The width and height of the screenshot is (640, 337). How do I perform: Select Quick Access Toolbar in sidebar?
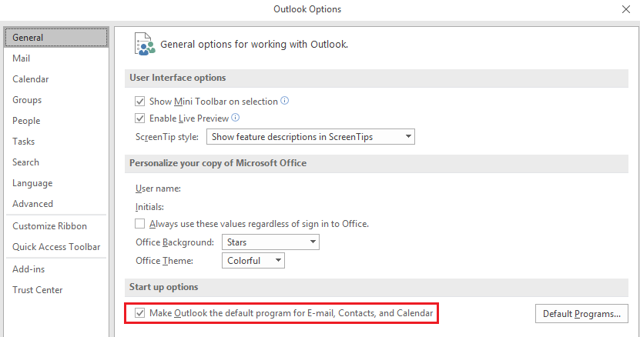tap(56, 247)
